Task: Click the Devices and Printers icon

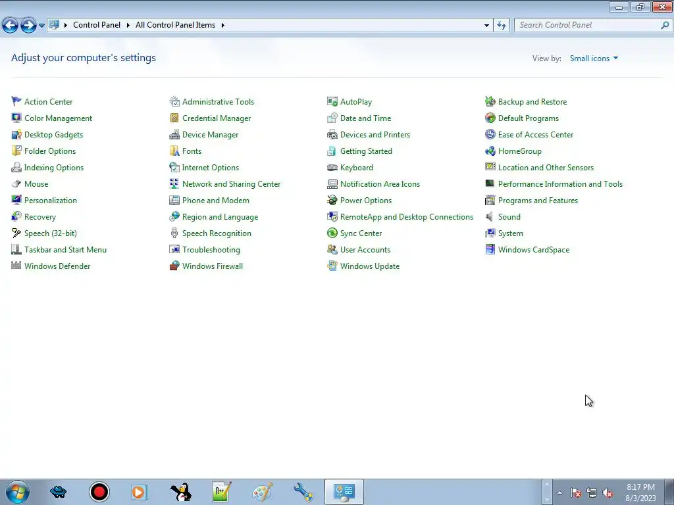Action: [332, 134]
